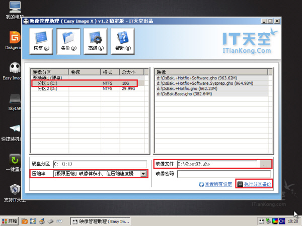The image size is (302, 226).
Task: Click the 硬盘分区 C: (1:1) field
Action: coord(100,164)
